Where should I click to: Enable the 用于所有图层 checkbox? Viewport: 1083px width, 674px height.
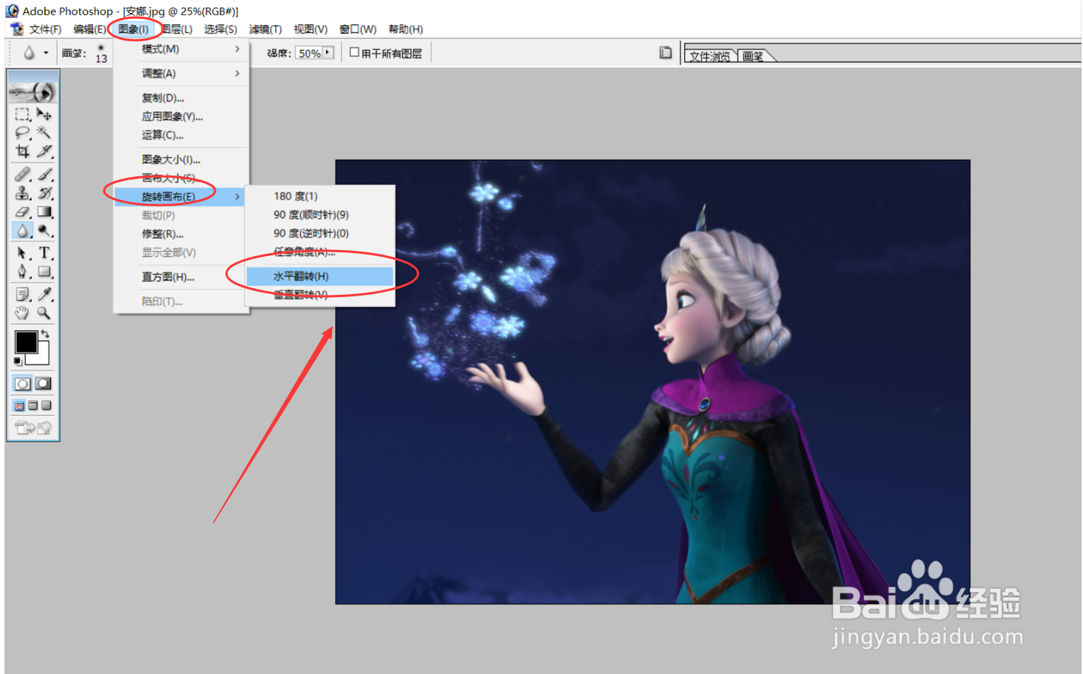pyautogui.click(x=354, y=52)
